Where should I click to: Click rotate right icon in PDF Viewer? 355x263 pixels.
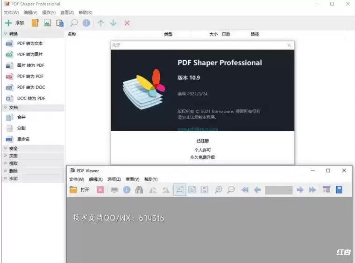[165, 190]
